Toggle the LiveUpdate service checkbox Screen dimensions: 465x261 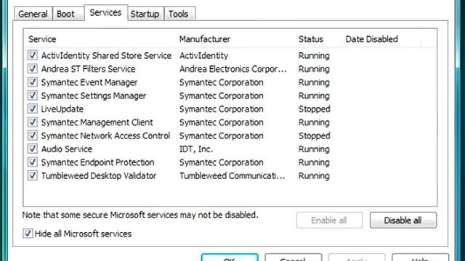[32, 108]
